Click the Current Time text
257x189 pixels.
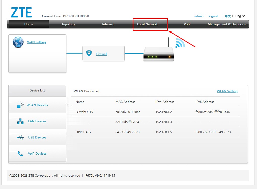pyautogui.click(x=65, y=16)
